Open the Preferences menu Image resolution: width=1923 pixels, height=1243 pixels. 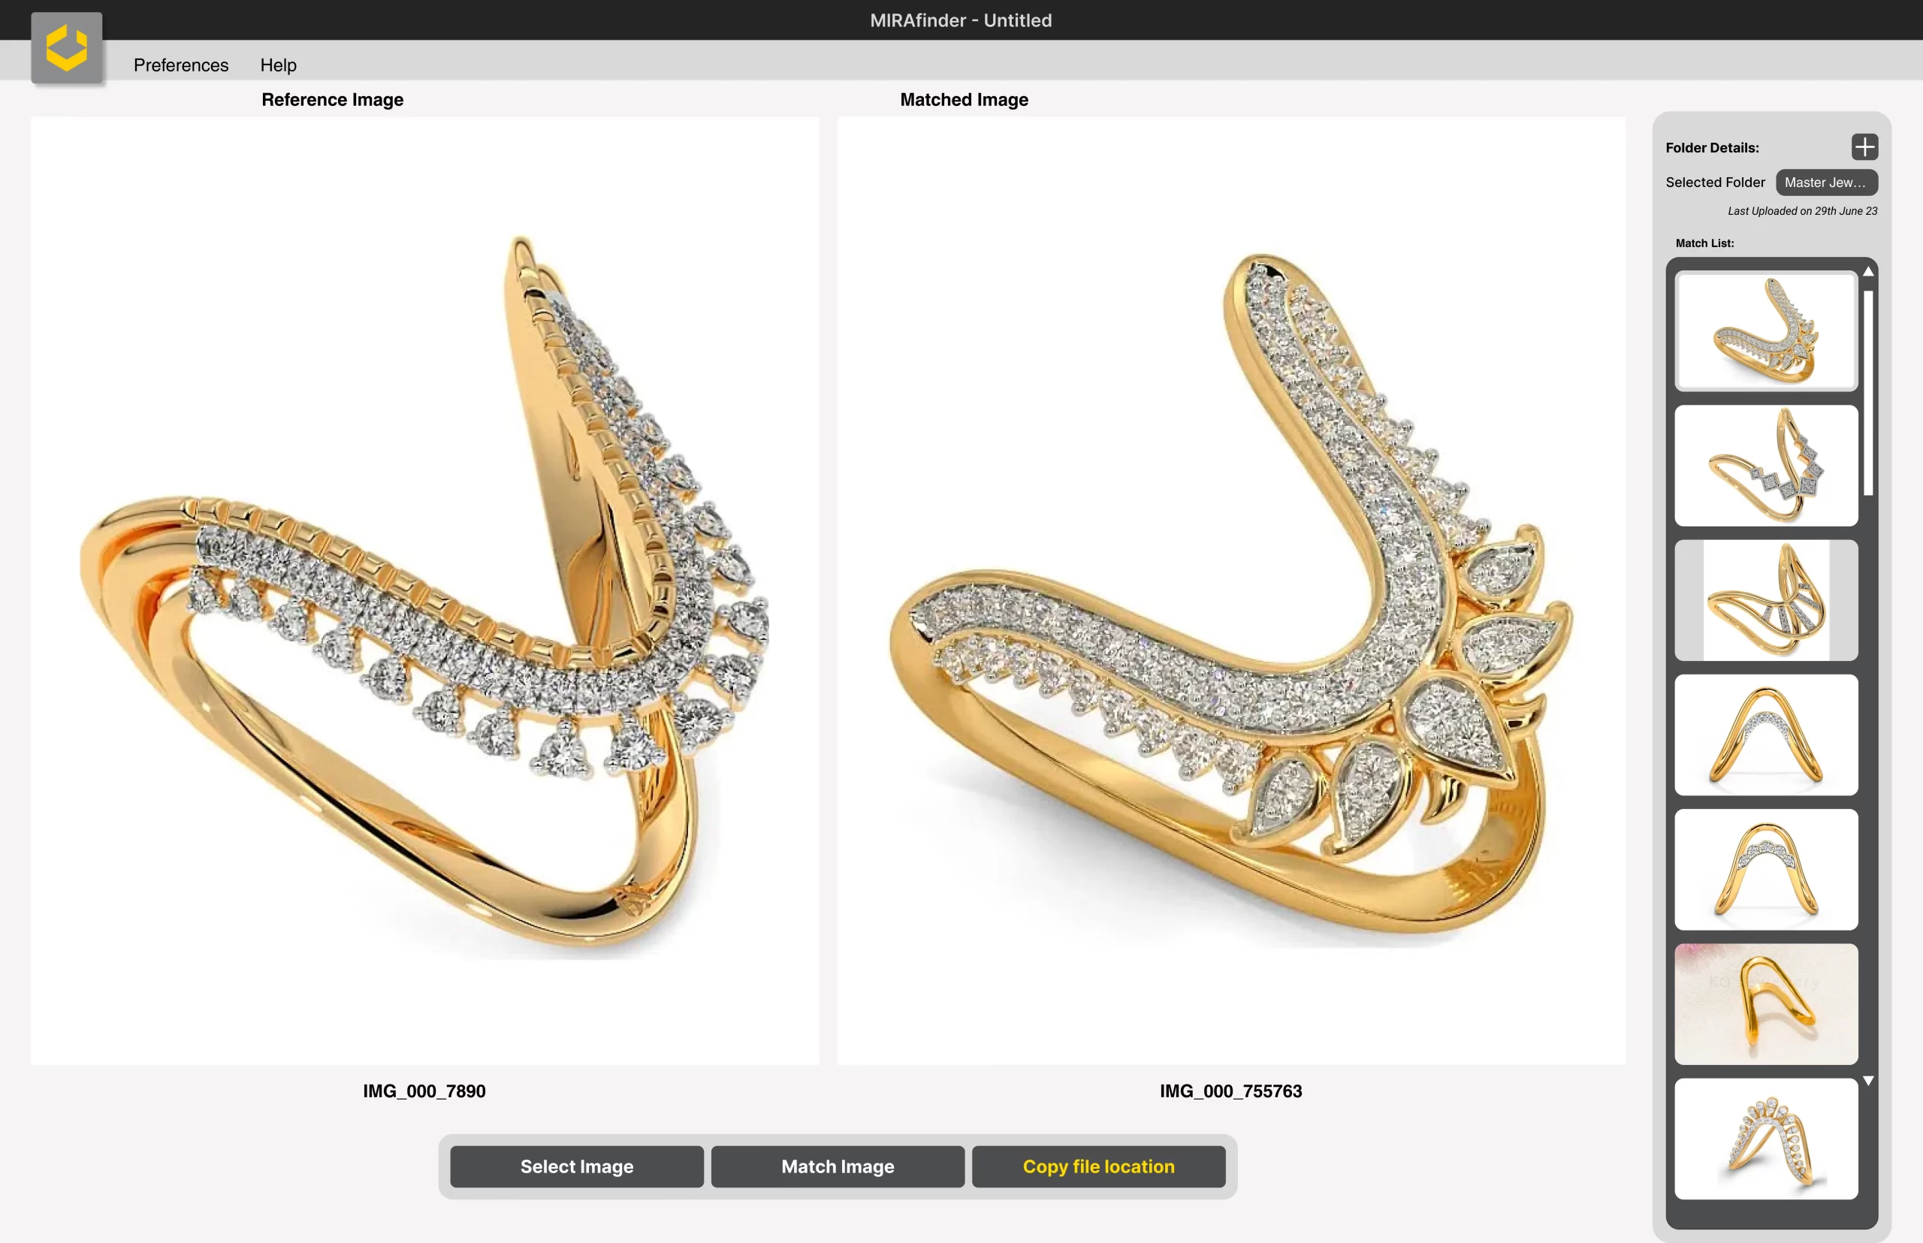click(181, 65)
